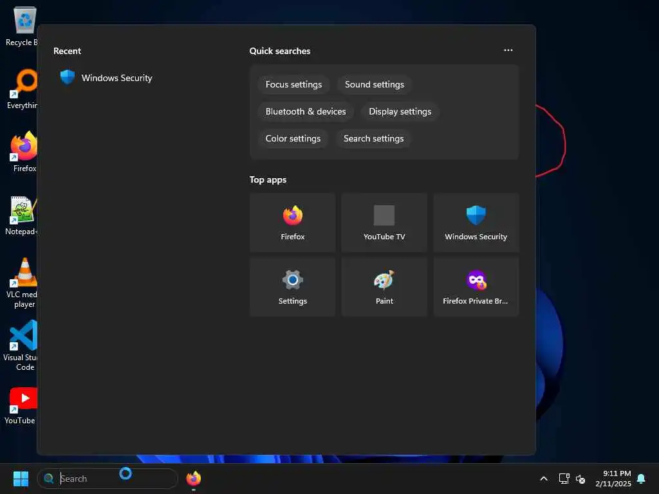Screen dimensions: 659x494
Task: Click the magnifier icon in taskbar search
Action: coord(49,479)
